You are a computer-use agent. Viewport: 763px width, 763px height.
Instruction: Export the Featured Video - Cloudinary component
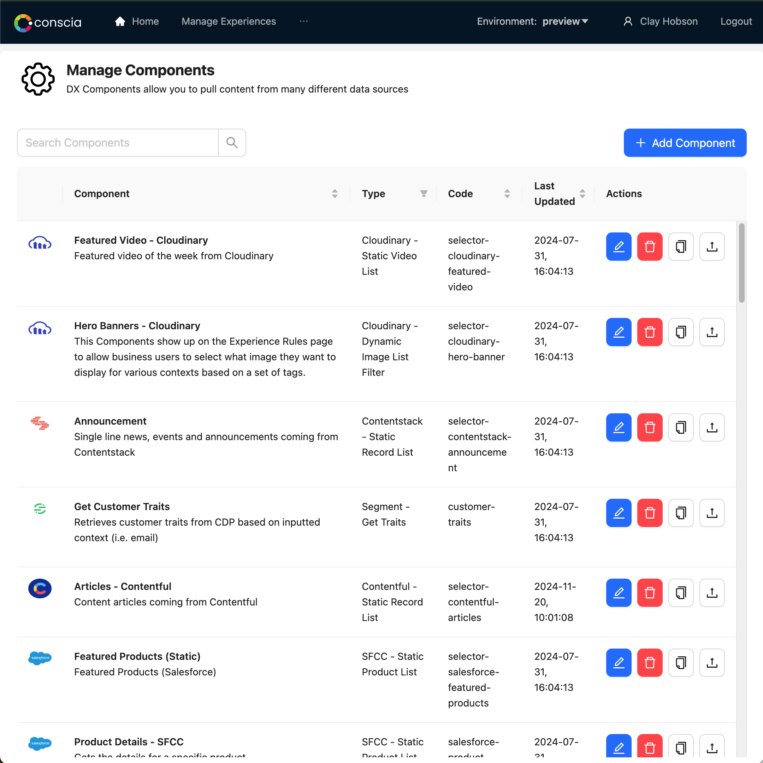[x=712, y=247]
